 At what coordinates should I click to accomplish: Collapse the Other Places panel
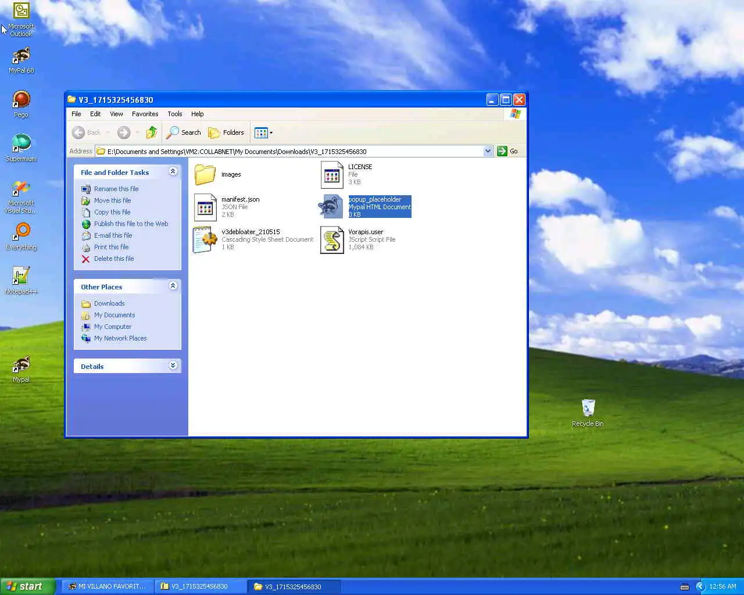173,286
